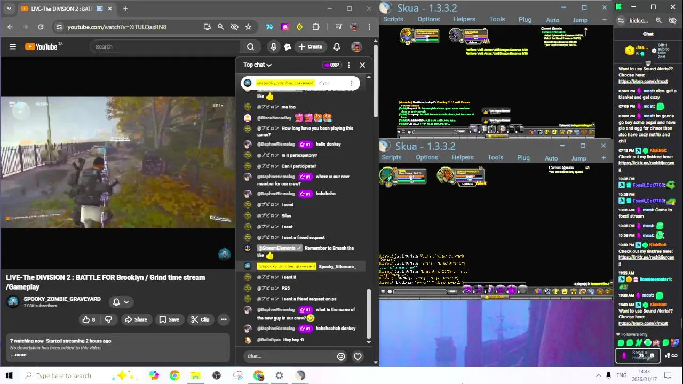
Task: Open Plug menu in the lower Skua window
Action: 523,158
